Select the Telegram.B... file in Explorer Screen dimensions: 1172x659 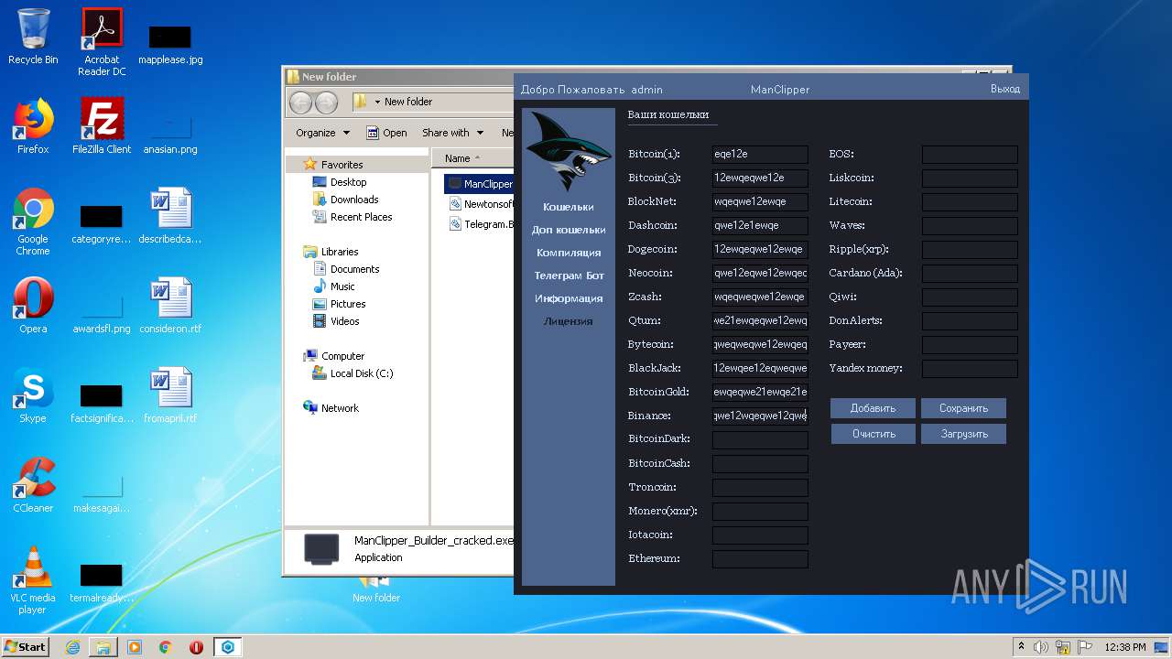pyautogui.click(x=482, y=224)
